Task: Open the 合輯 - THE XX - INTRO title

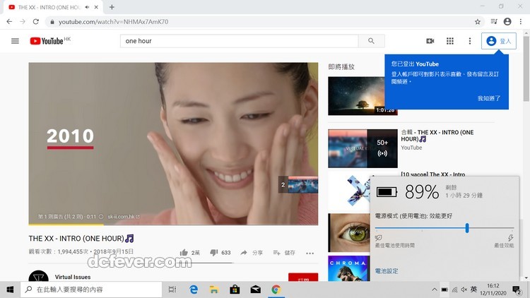Action: [x=437, y=136]
